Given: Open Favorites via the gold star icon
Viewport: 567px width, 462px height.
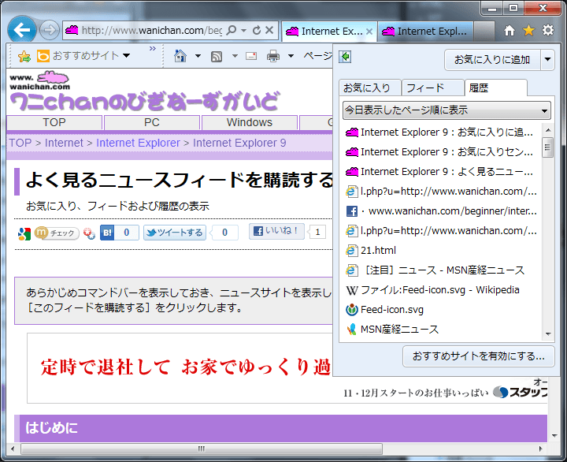Looking at the screenshot, I should click(x=528, y=31).
